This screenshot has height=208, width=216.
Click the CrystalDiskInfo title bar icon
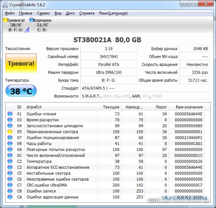[5, 5]
